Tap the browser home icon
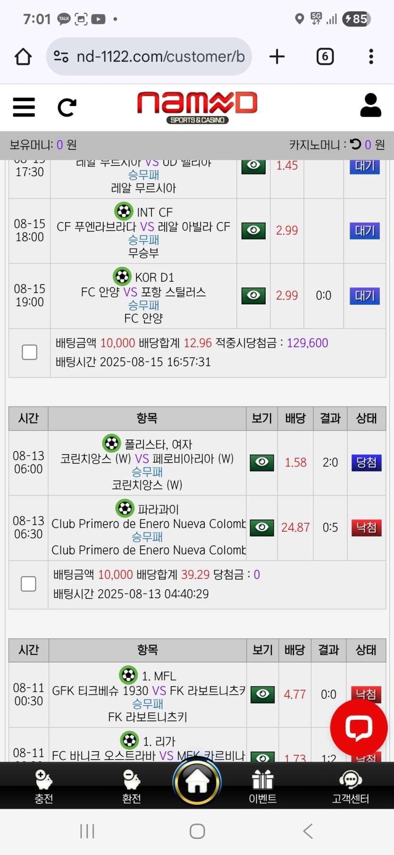Screen dimensions: 394x855 23,57
